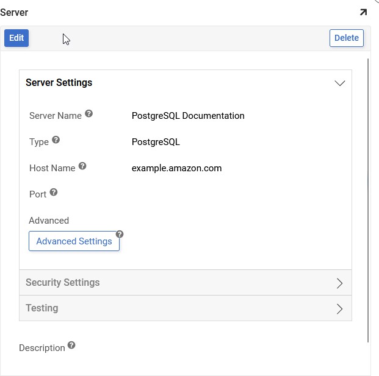Viewport: 379px width, 376px height.
Task: Expand Security Settings with right chevron
Action: click(340, 283)
